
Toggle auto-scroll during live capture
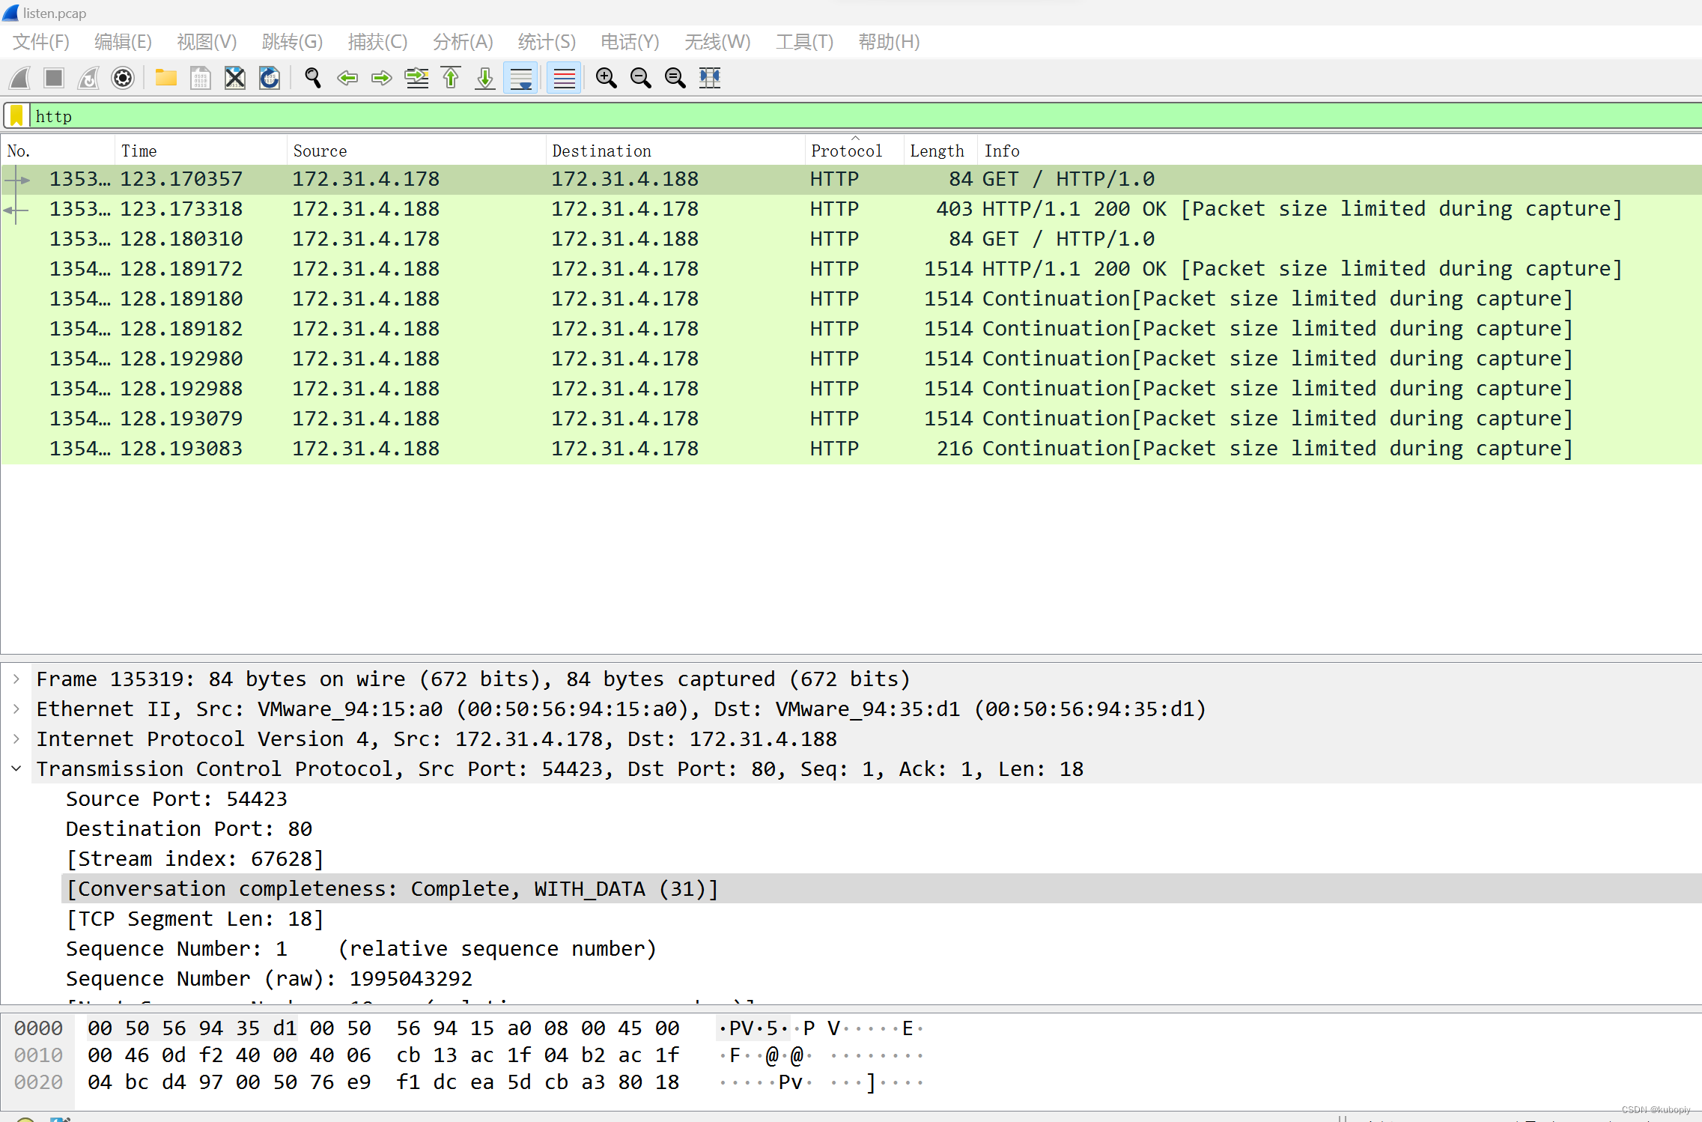tap(520, 78)
